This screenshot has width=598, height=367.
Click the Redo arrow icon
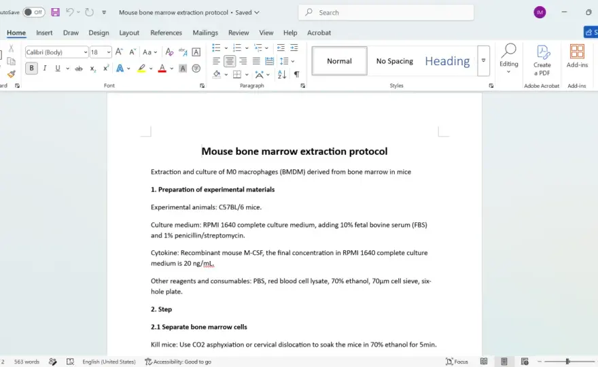tap(89, 12)
